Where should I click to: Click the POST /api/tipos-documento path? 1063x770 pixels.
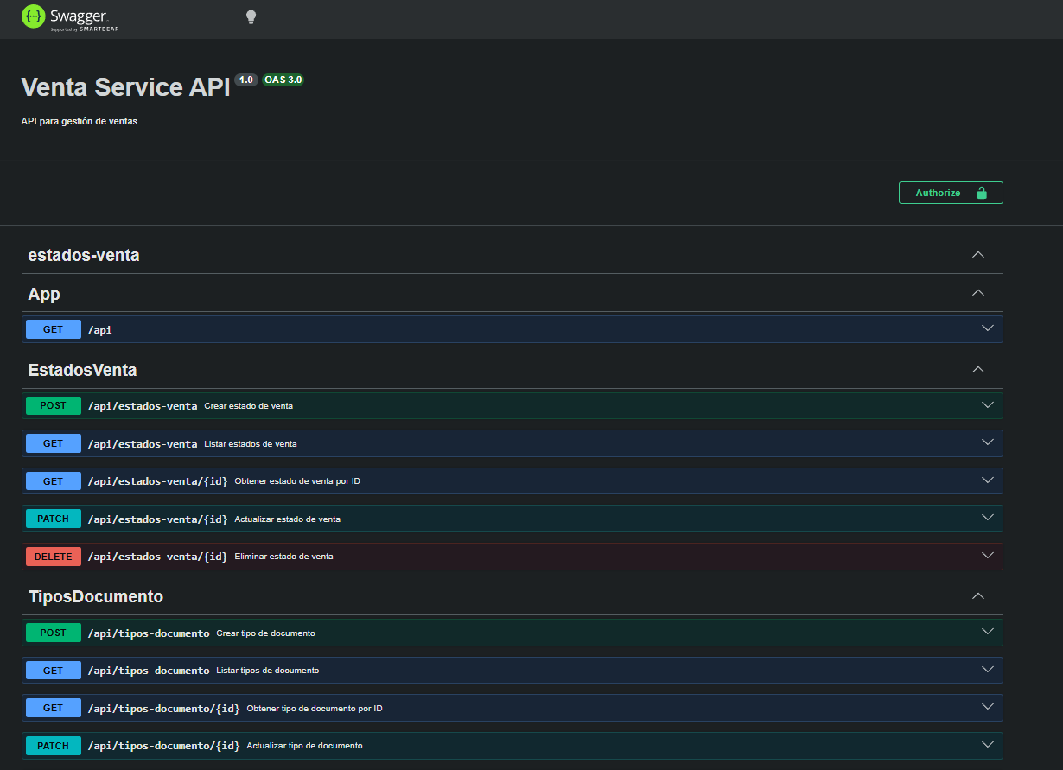[149, 633]
